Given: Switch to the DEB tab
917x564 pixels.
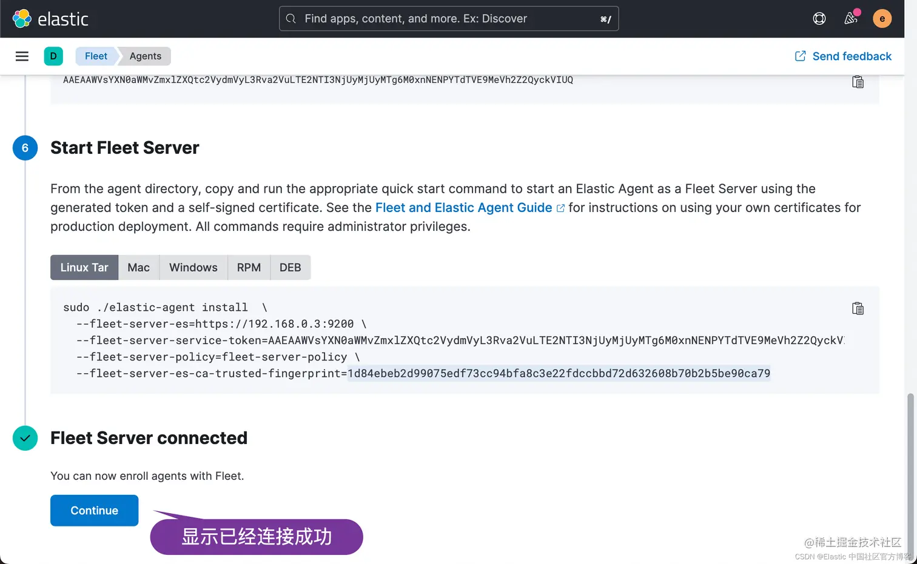Looking at the screenshot, I should pyautogui.click(x=291, y=268).
